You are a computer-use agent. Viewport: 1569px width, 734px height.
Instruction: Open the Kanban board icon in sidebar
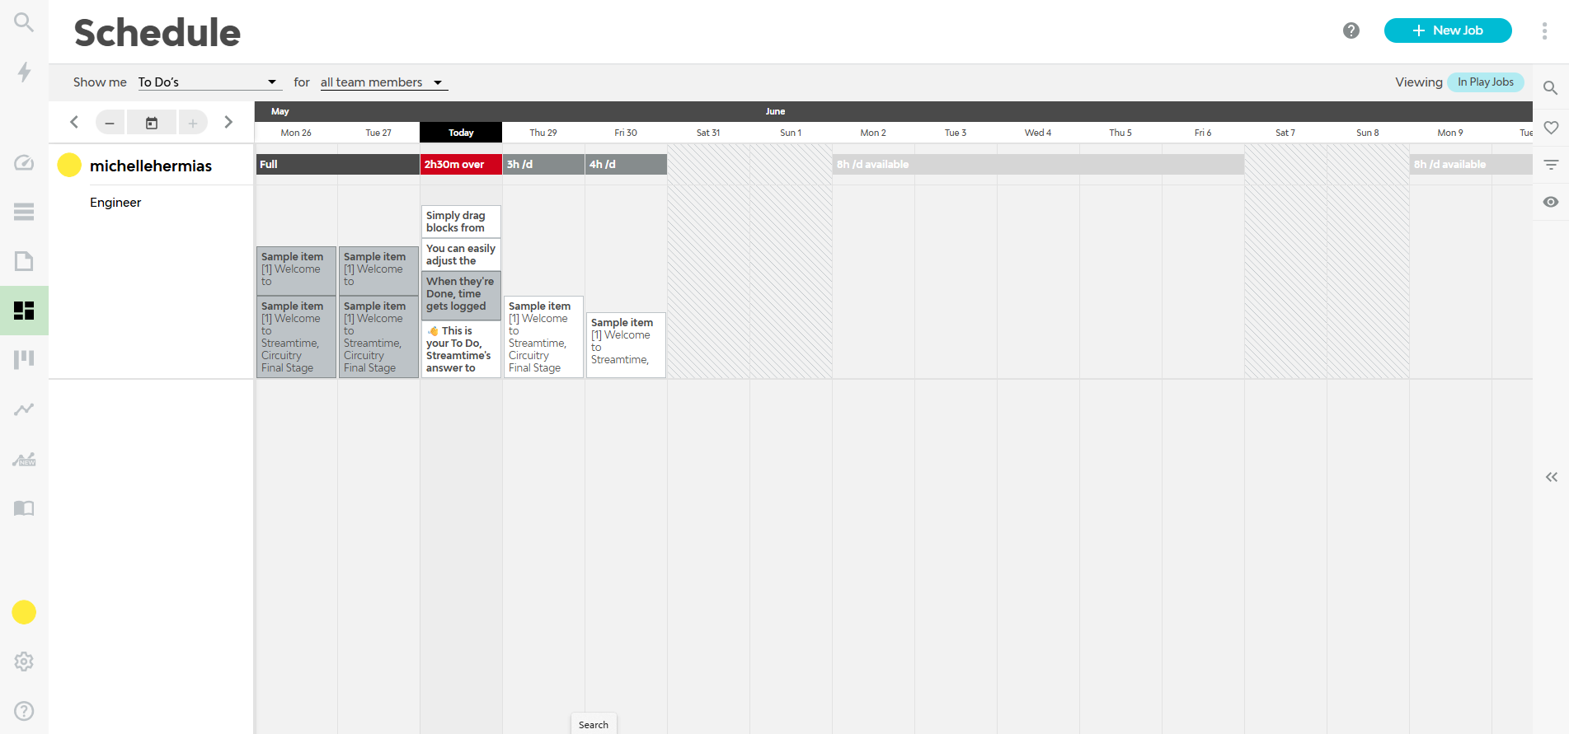click(24, 359)
